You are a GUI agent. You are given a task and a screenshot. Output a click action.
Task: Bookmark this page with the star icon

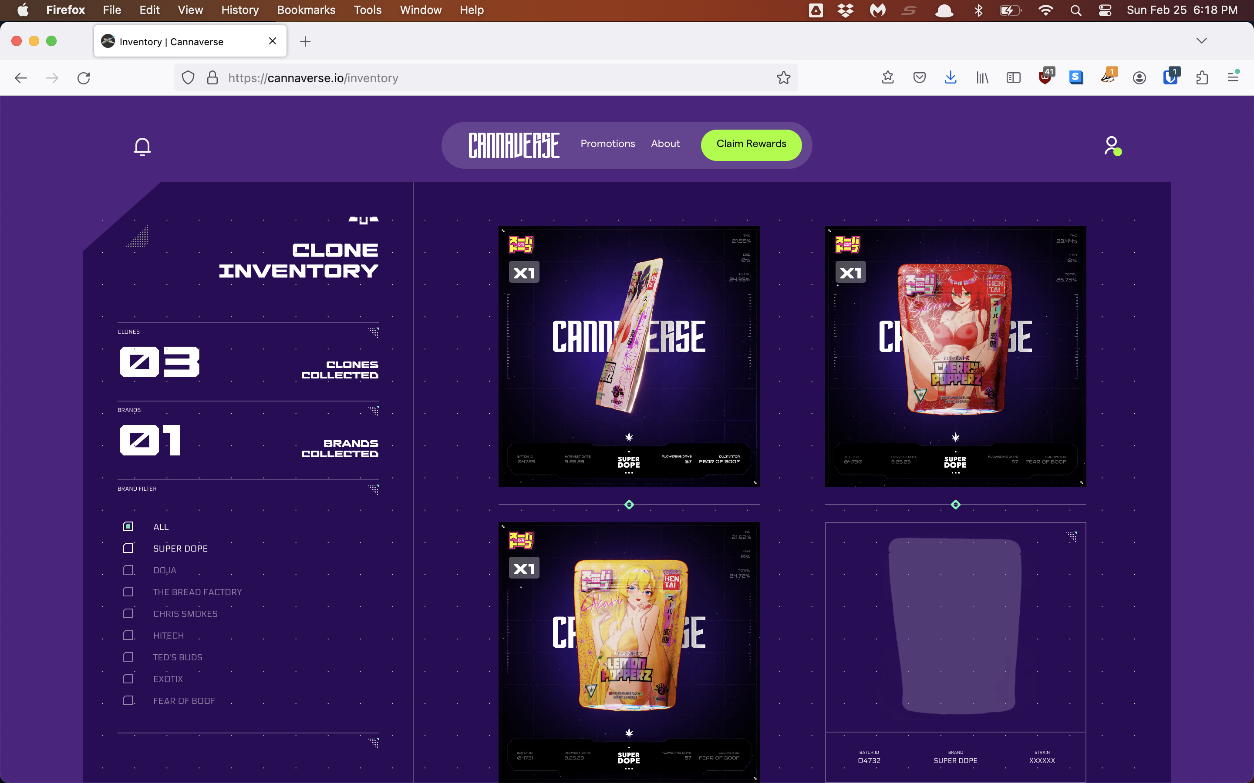[783, 78]
